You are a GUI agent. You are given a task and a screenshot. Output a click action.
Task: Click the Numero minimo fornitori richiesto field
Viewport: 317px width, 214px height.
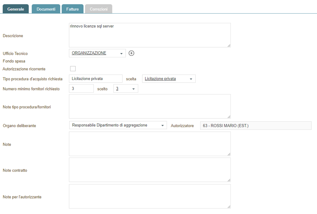[x=81, y=89]
